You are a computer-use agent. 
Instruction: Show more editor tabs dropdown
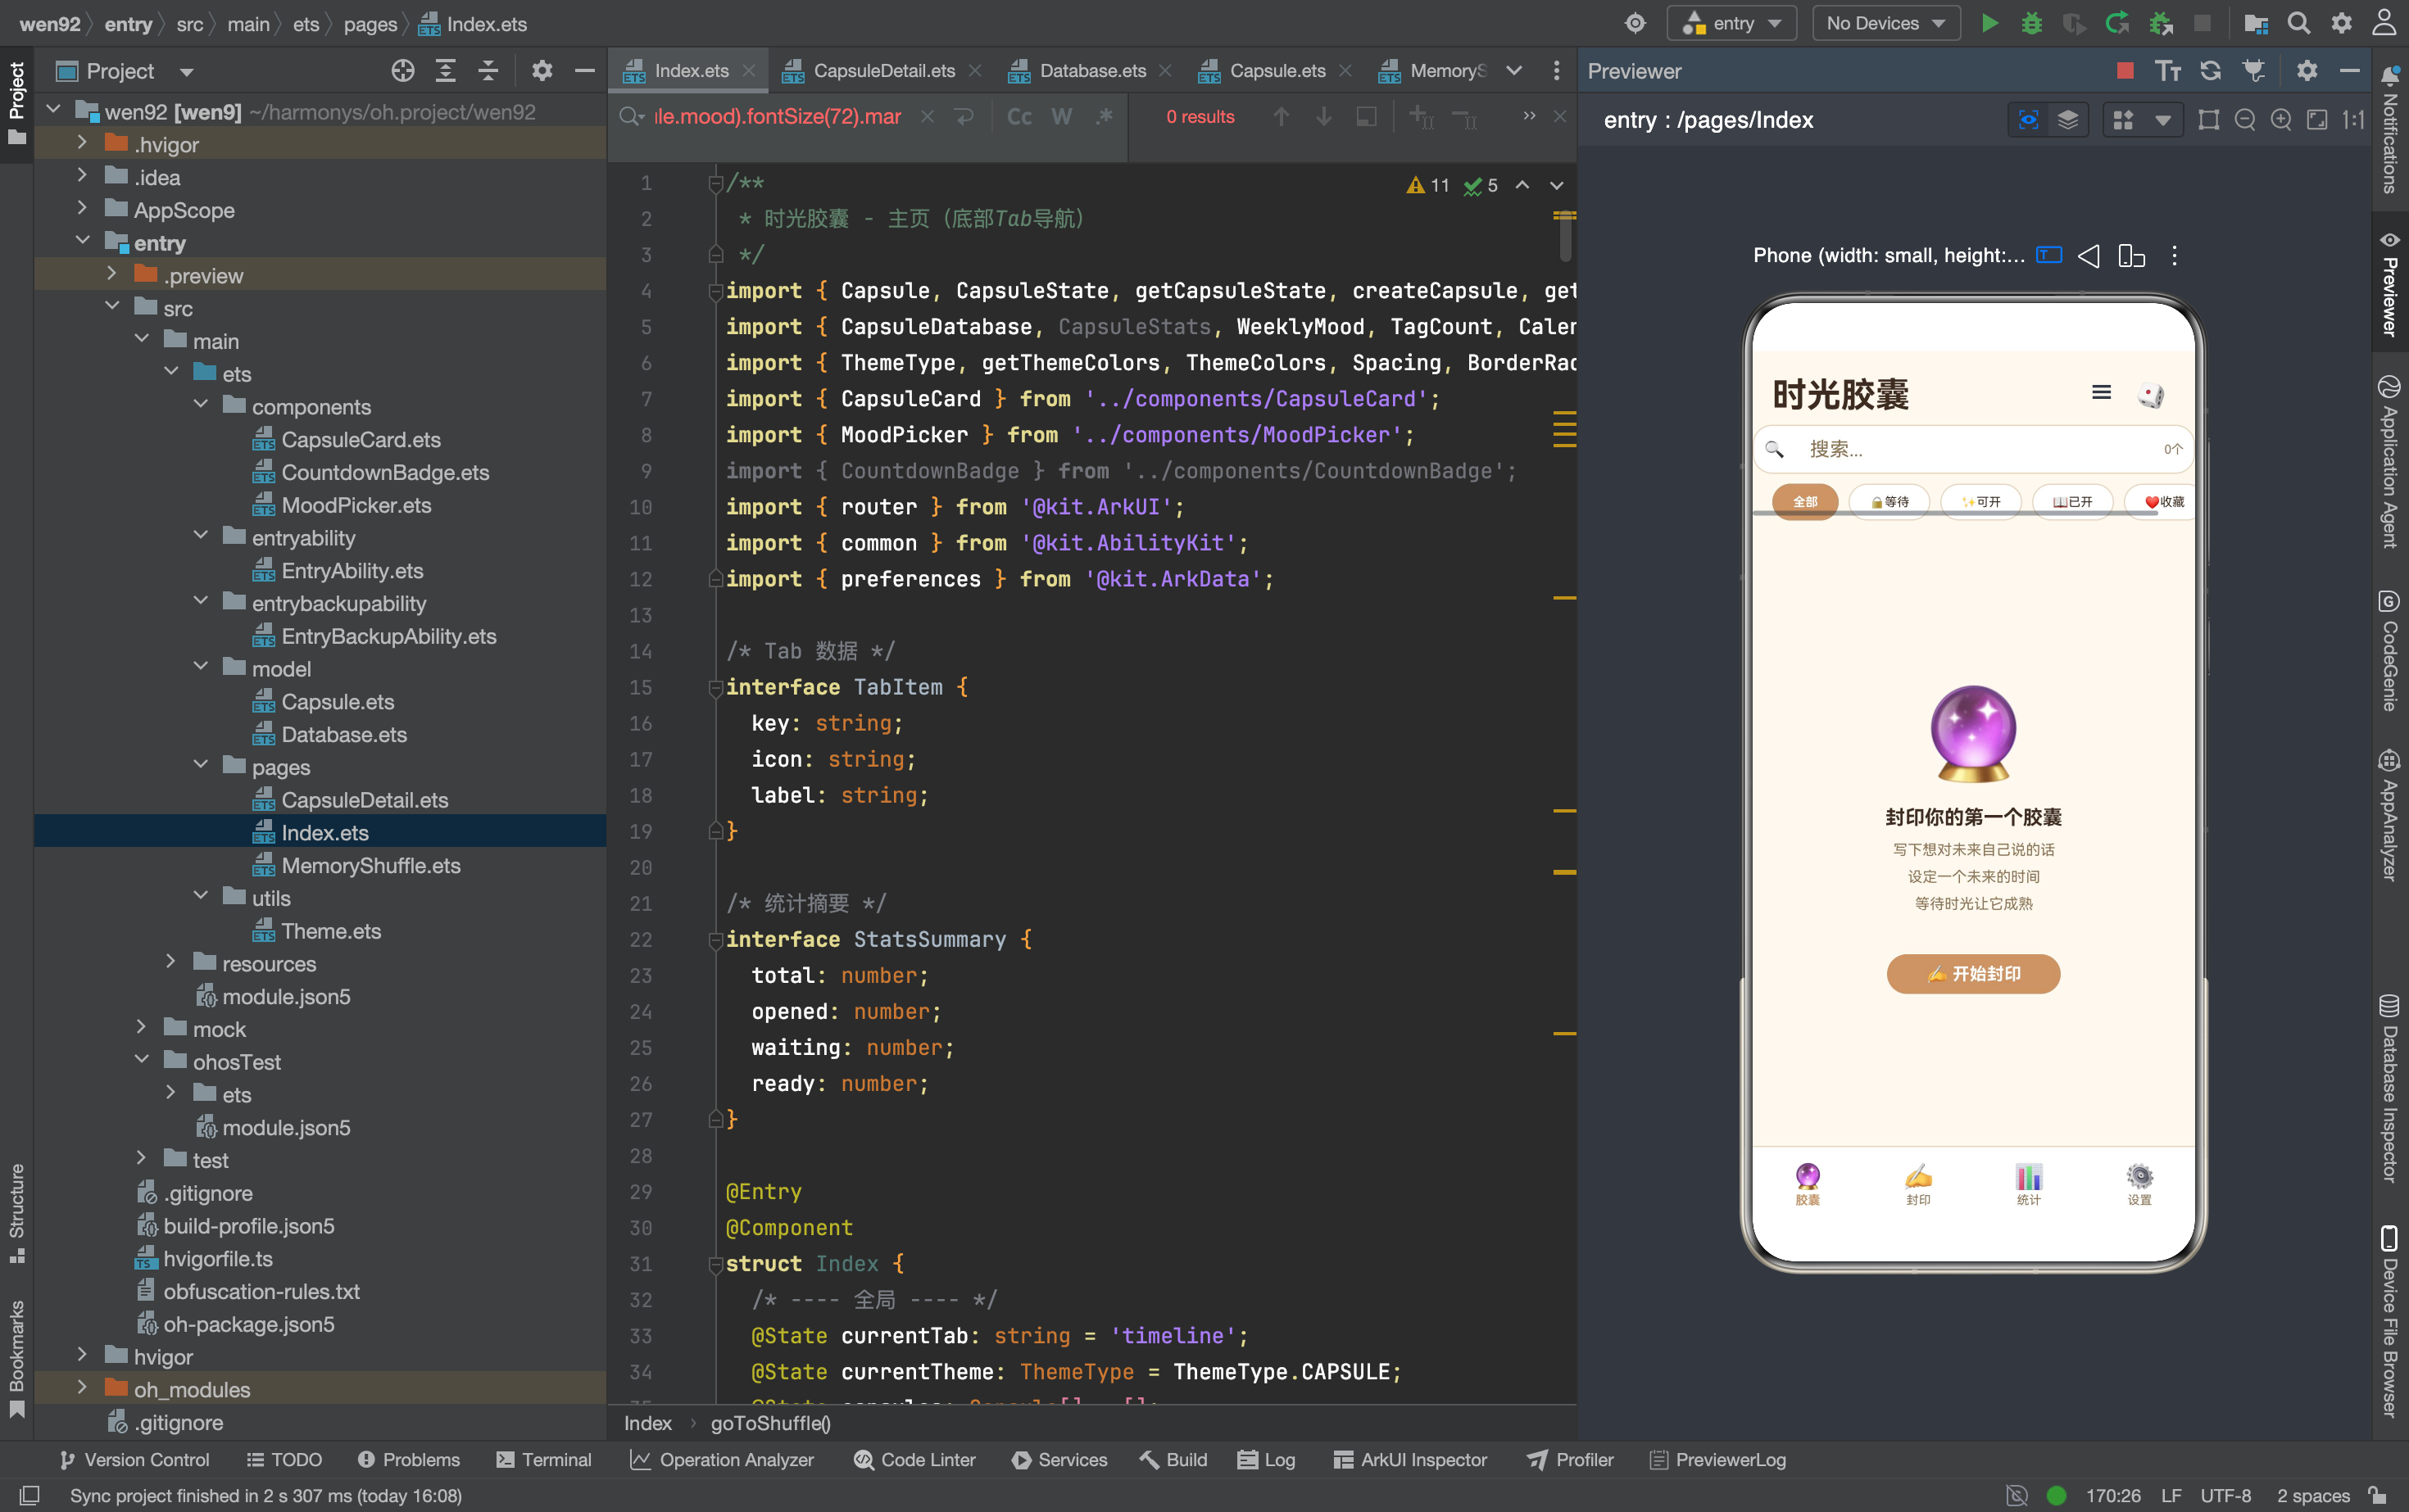(x=1513, y=70)
